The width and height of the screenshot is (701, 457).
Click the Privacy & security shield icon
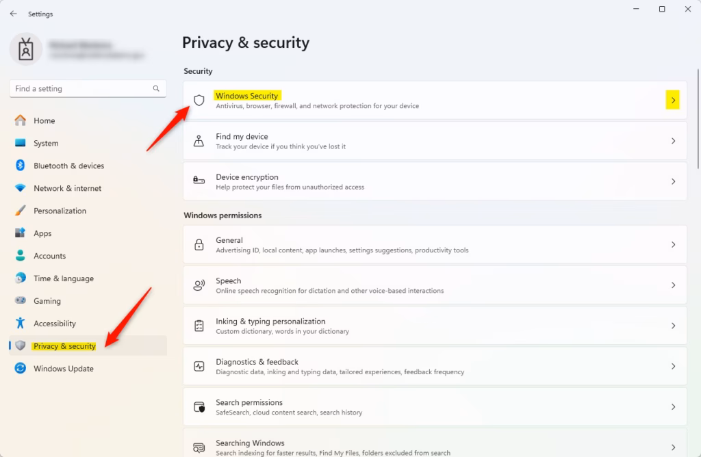20,345
